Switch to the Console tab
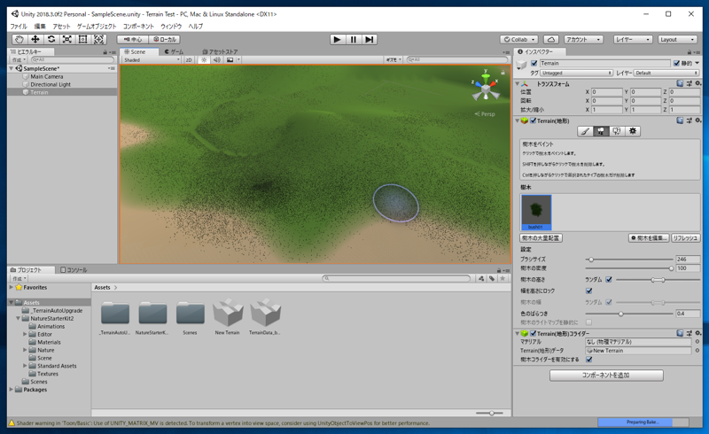The image size is (709, 434). click(x=74, y=270)
